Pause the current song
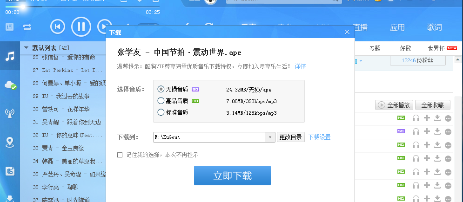463x202 pixels. click(81, 27)
